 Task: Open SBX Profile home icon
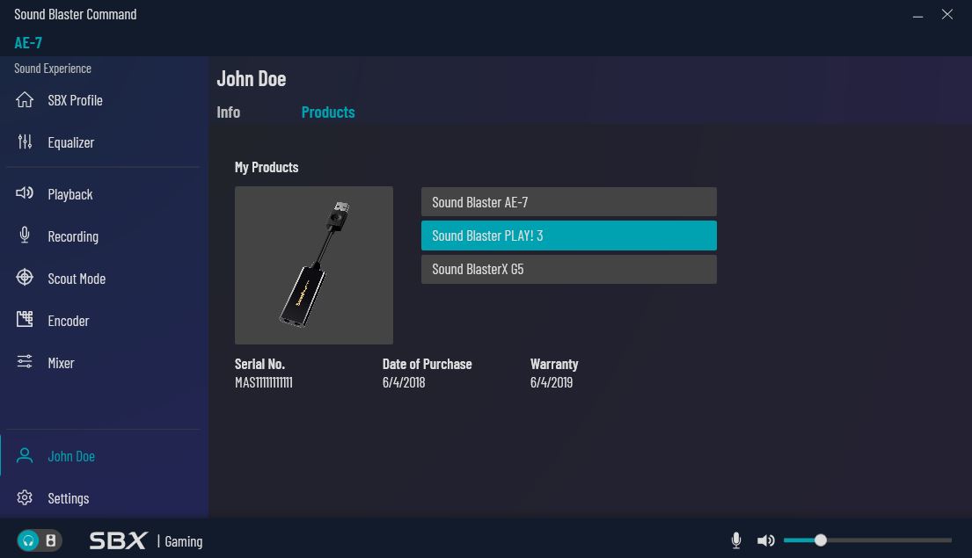[25, 100]
